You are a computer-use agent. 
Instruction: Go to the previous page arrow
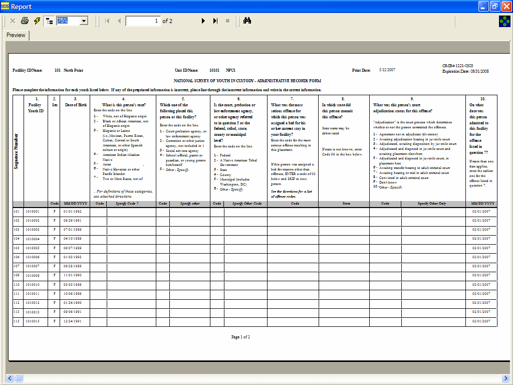[x=119, y=21]
